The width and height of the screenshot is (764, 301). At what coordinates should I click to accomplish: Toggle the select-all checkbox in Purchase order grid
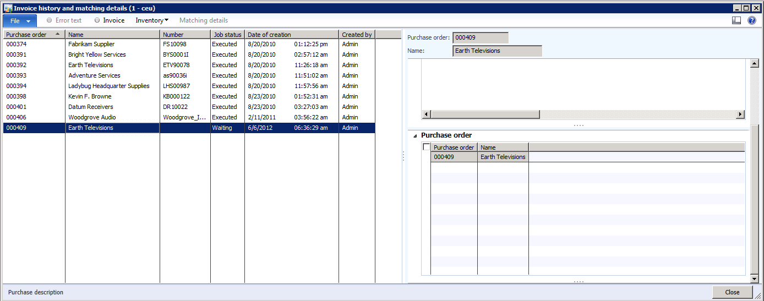(426, 147)
